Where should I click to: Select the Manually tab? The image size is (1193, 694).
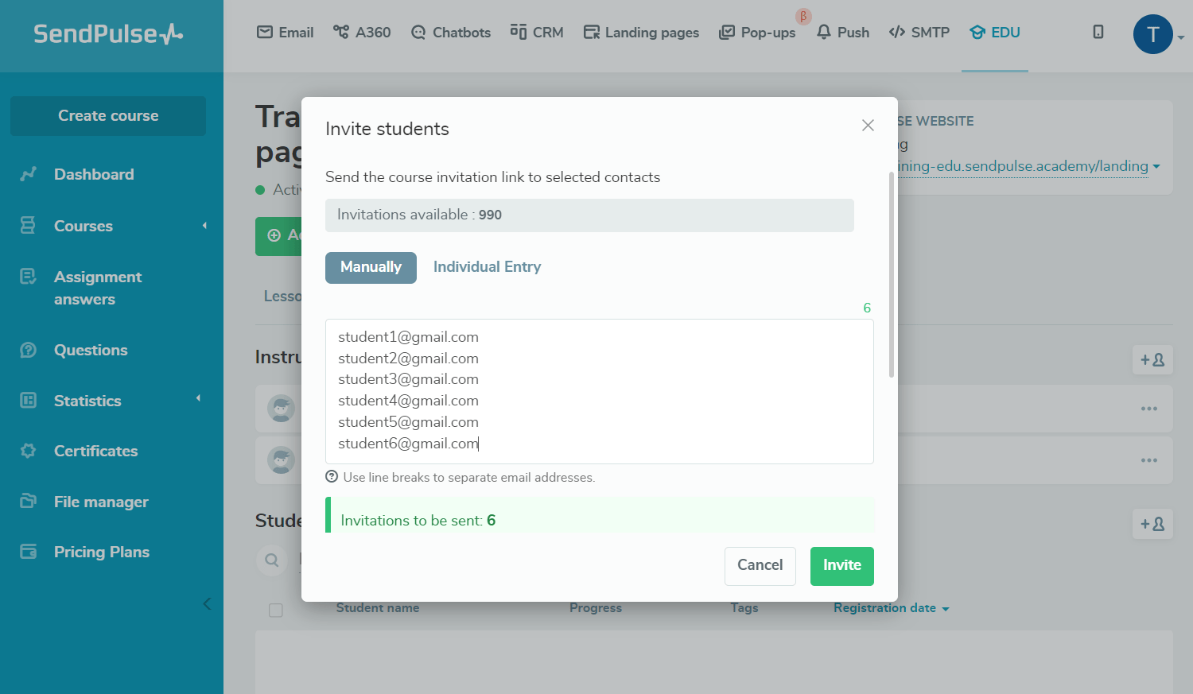pyautogui.click(x=371, y=267)
